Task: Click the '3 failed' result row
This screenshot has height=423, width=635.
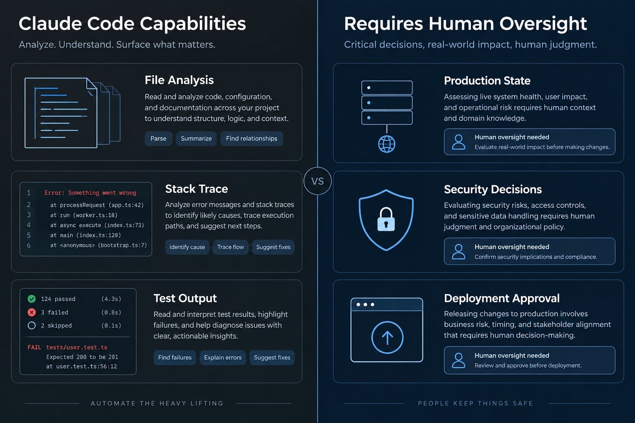Action: [74, 313]
